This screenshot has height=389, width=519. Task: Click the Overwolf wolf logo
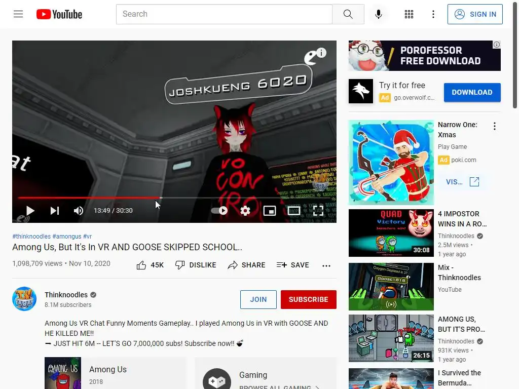pos(361,91)
